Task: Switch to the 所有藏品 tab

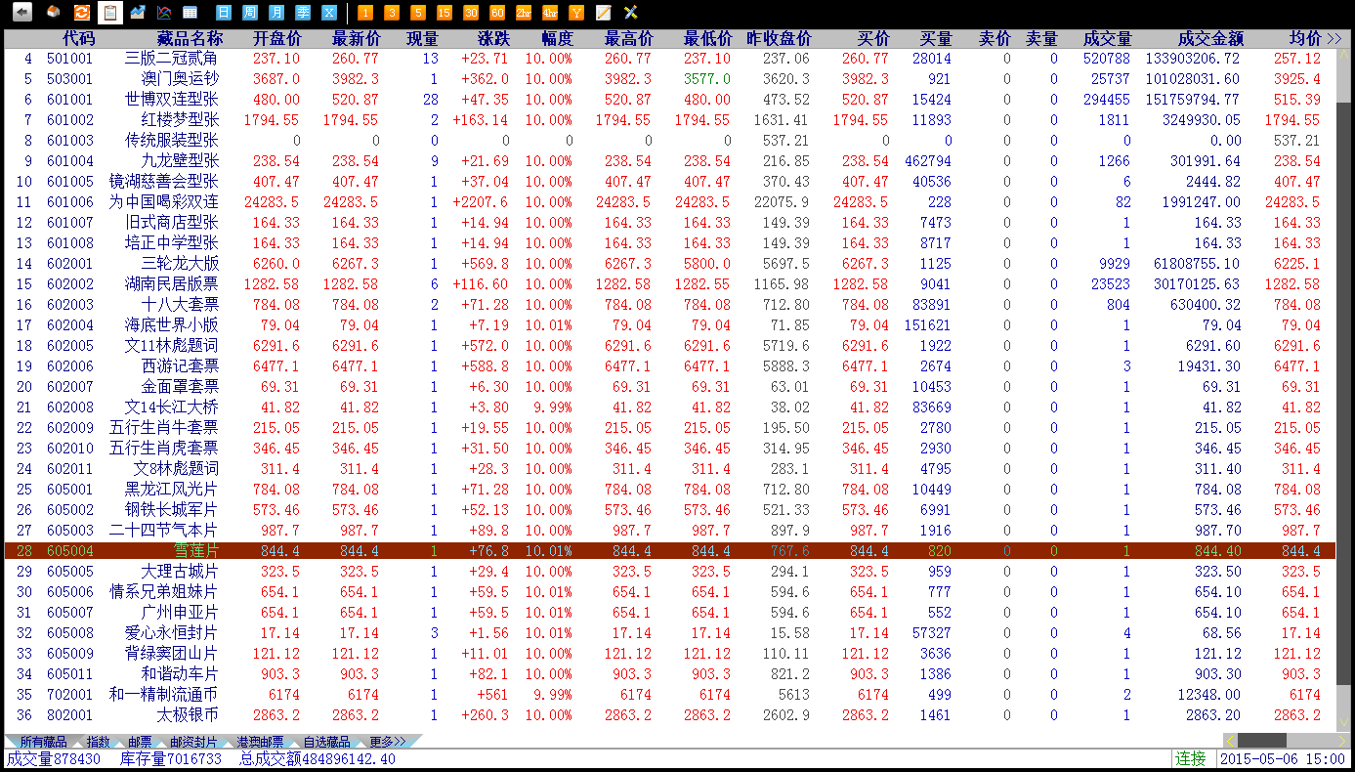Action: [43, 743]
